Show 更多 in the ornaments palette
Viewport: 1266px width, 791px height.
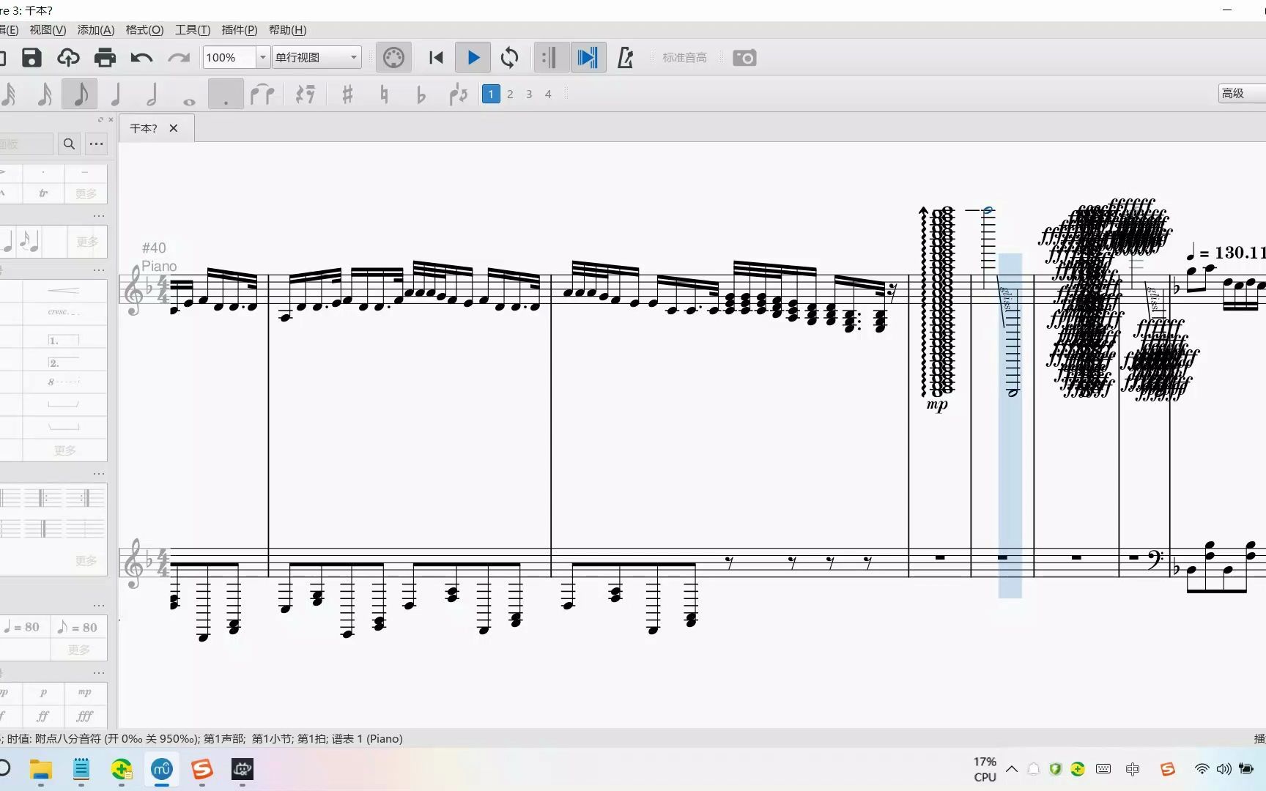[86, 193]
